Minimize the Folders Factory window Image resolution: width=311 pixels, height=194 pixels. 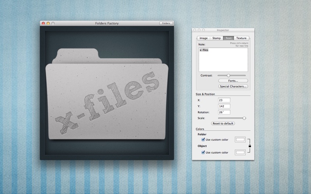(48, 23)
